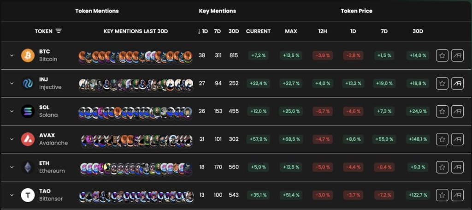
Task: Sort by the MAX price column
Action: tap(291, 31)
